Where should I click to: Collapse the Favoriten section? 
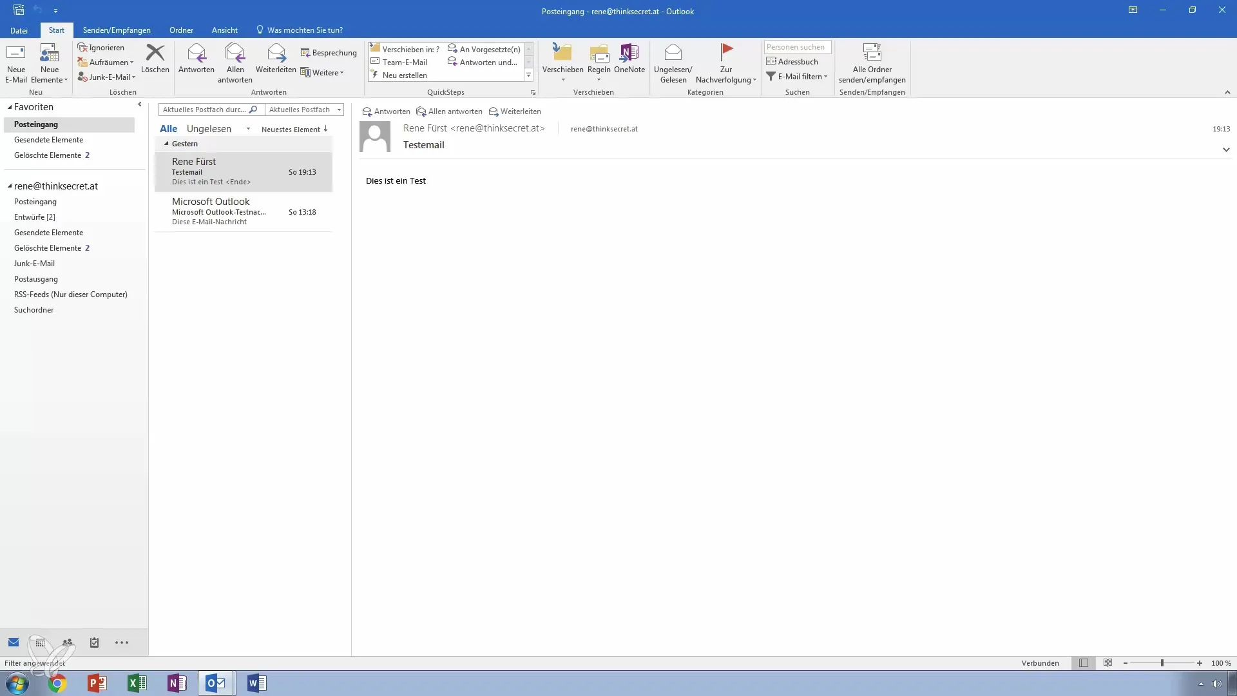coord(10,107)
